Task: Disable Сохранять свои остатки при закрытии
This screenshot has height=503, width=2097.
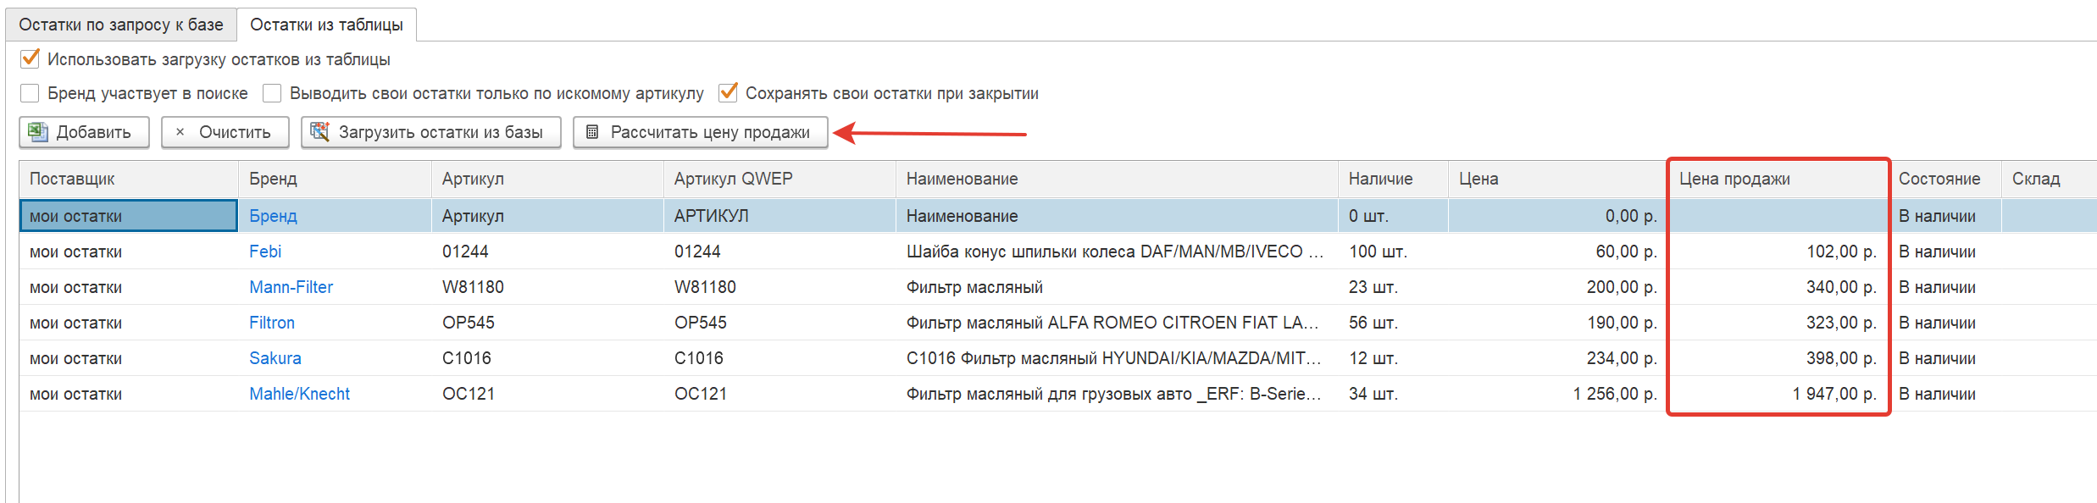Action: (727, 93)
